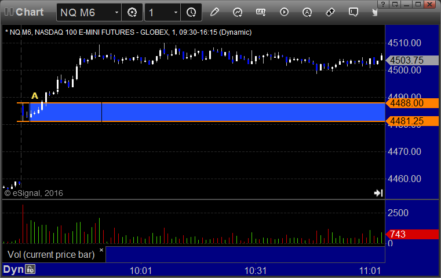Minimize the Chart window
Viewport: 441px width, 278px height.
407,4
